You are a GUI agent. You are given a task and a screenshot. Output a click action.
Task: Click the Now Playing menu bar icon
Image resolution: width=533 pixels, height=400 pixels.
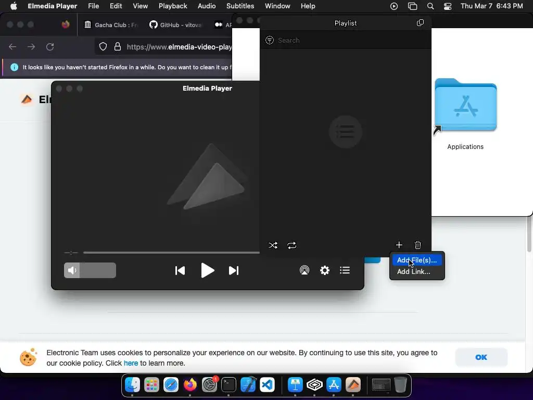coord(394,6)
